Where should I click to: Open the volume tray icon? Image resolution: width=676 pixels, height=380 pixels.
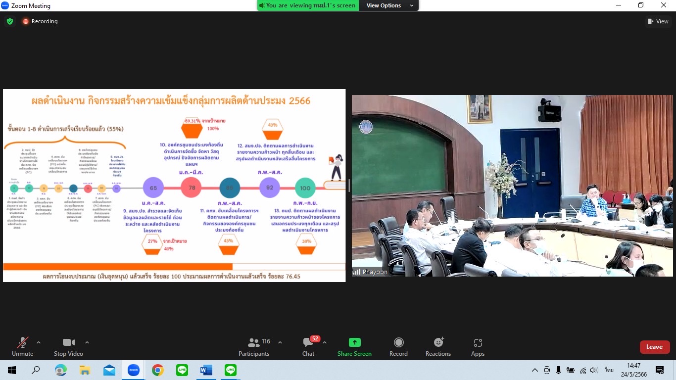coord(594,370)
